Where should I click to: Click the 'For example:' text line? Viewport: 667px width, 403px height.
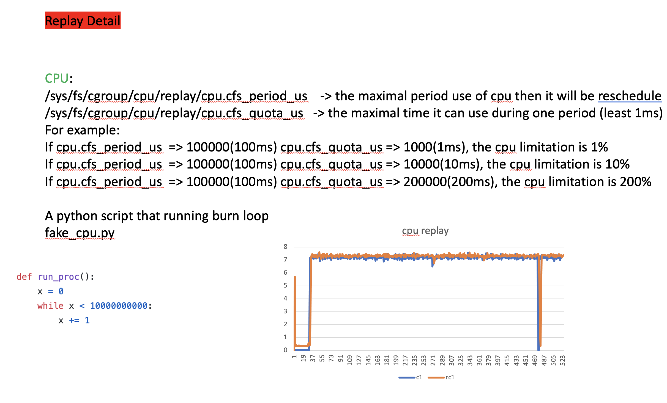tap(82, 130)
